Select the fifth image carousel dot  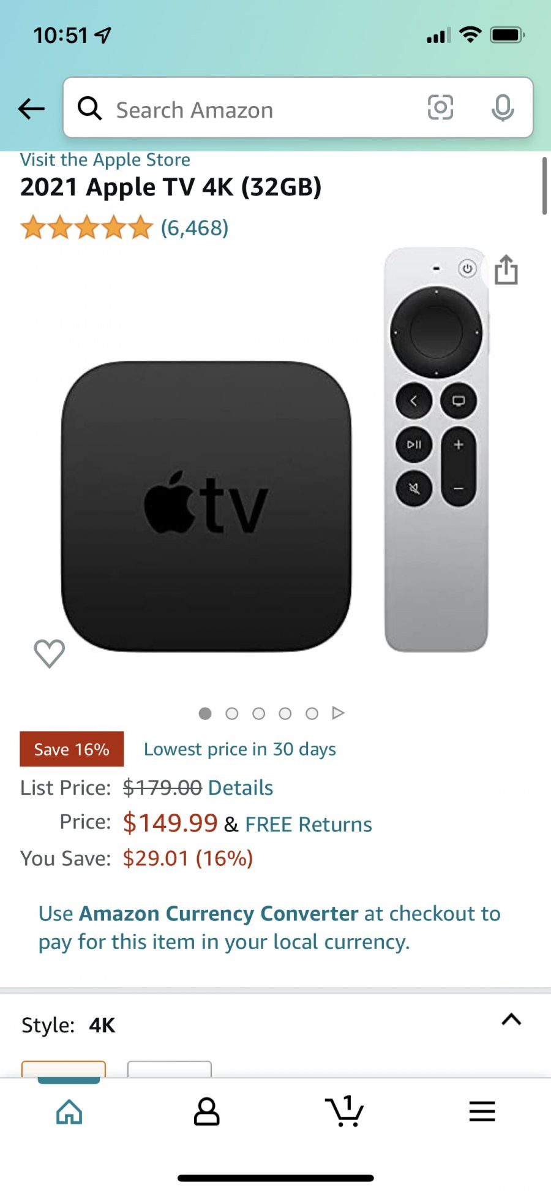pyautogui.click(x=312, y=713)
